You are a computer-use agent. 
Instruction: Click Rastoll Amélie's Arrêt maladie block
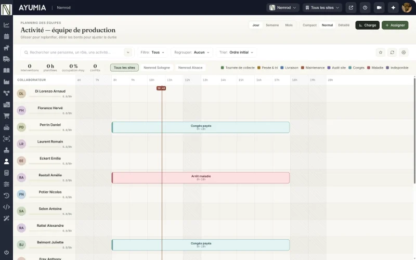(201, 178)
